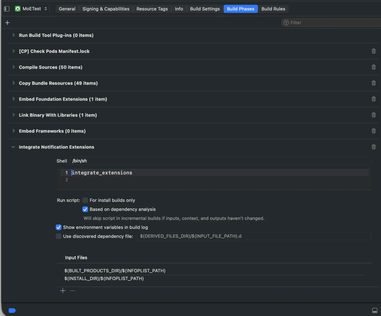Click the Shell path field /bin/sh
Viewport: 381px width, 316px height.
pyautogui.click(x=220, y=161)
